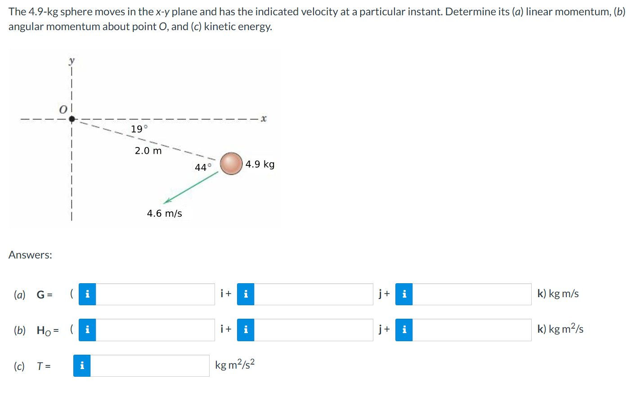The height and width of the screenshot is (401, 632).
Task: Focus the Ho j-component input field
Action: [314, 330]
